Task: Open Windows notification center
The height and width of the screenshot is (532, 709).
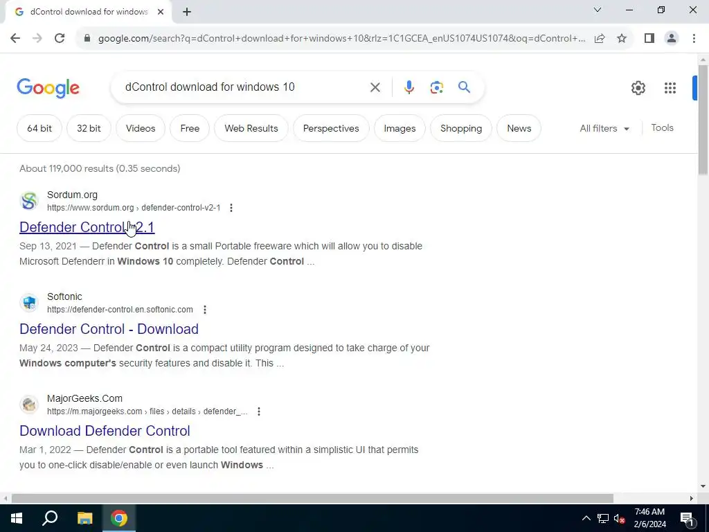Action: pyautogui.click(x=686, y=518)
